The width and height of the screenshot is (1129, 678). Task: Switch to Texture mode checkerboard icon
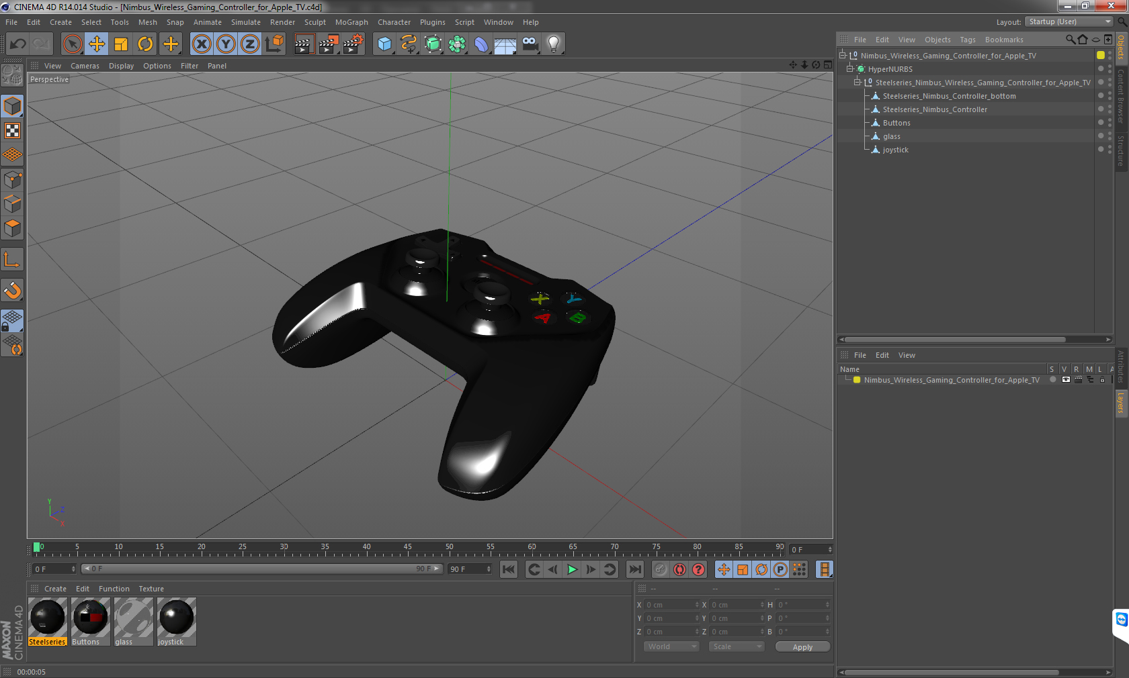(x=12, y=130)
